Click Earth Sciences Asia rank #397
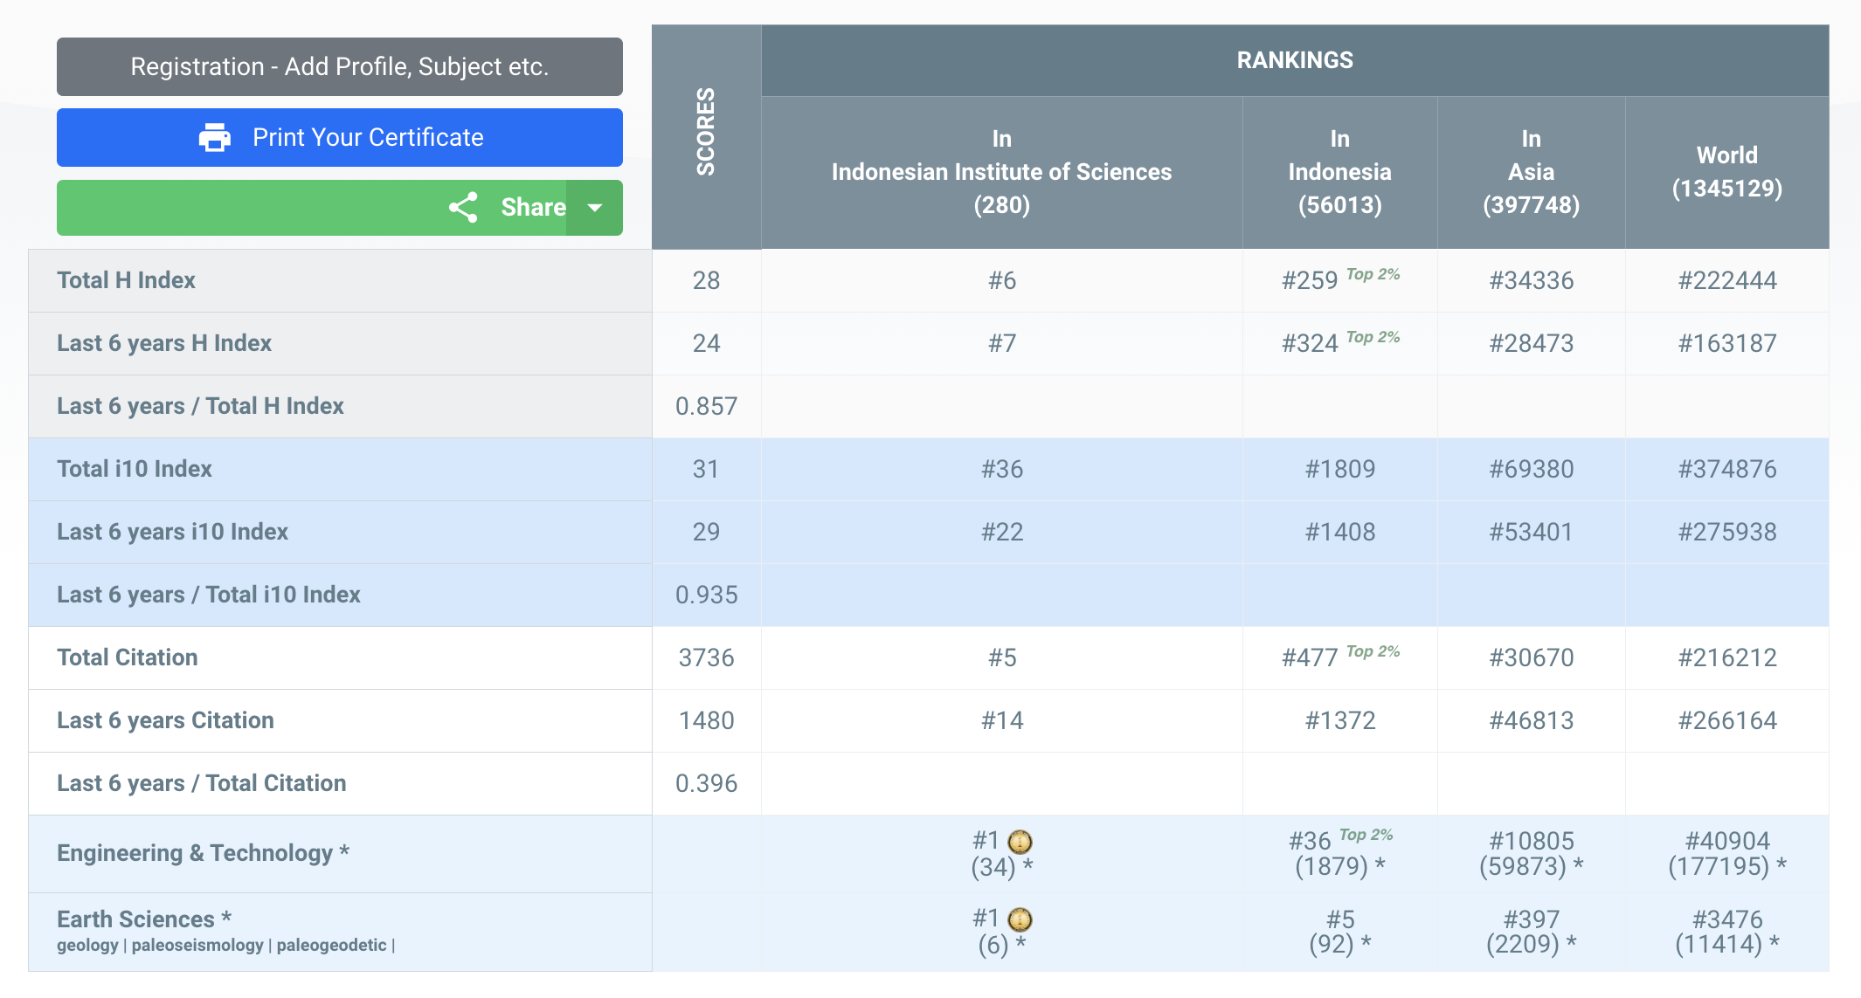This screenshot has width=1861, height=998. 1532,919
